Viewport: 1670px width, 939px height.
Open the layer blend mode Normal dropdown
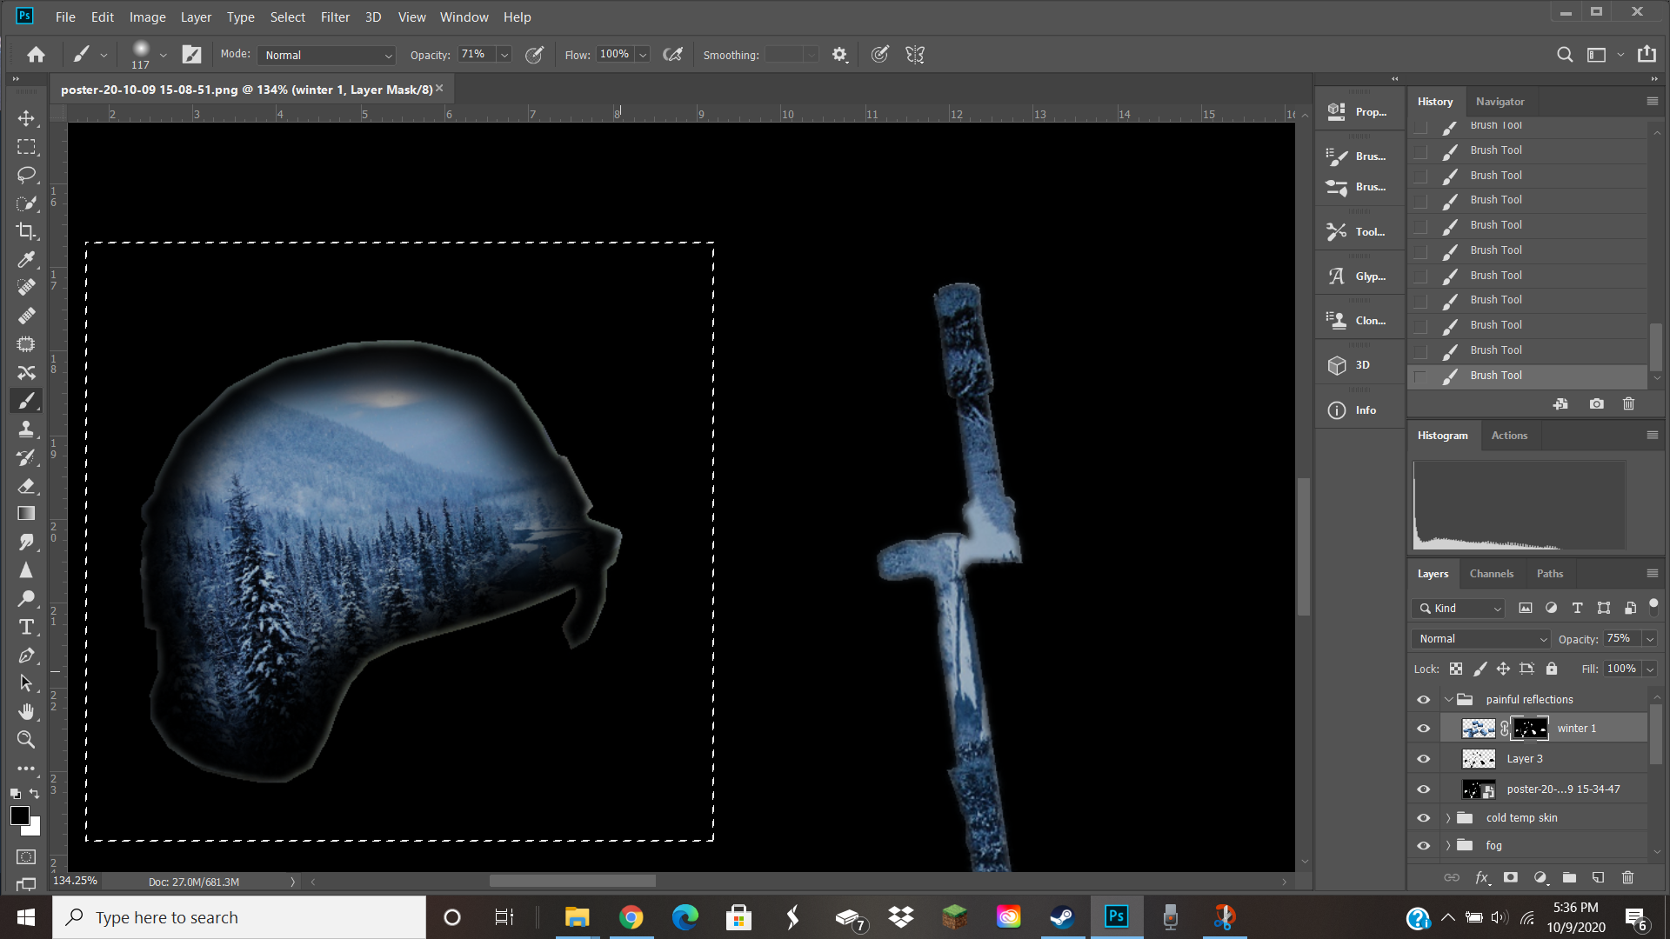(x=1481, y=639)
